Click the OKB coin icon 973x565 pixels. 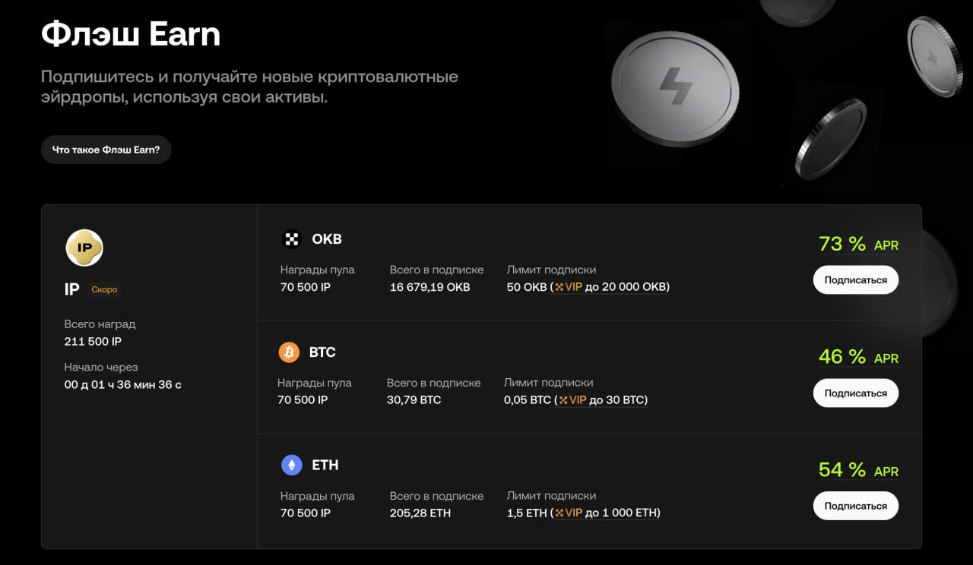292,239
